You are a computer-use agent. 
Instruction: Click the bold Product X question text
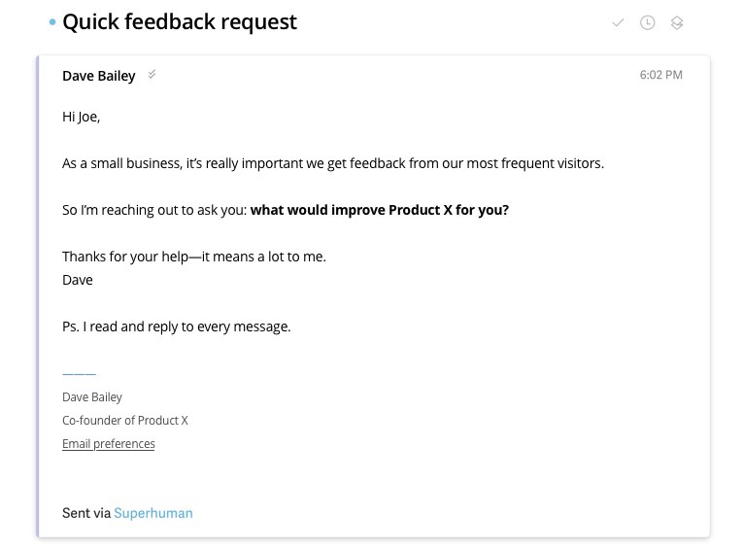pos(380,210)
